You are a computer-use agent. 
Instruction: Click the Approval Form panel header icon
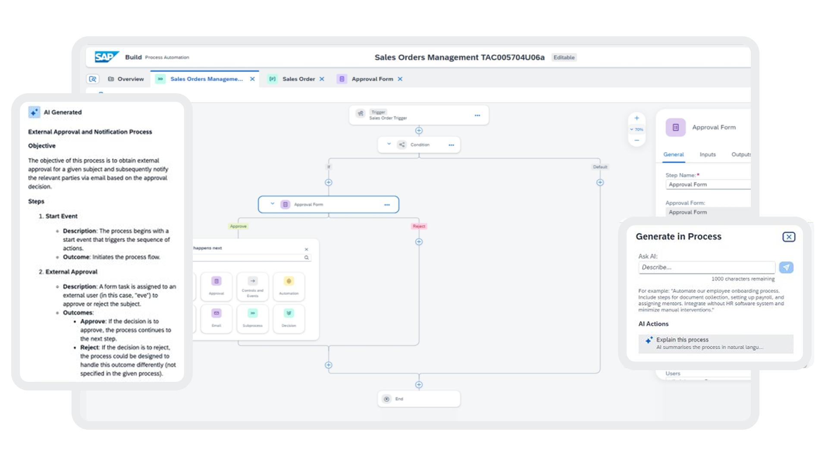click(x=675, y=127)
